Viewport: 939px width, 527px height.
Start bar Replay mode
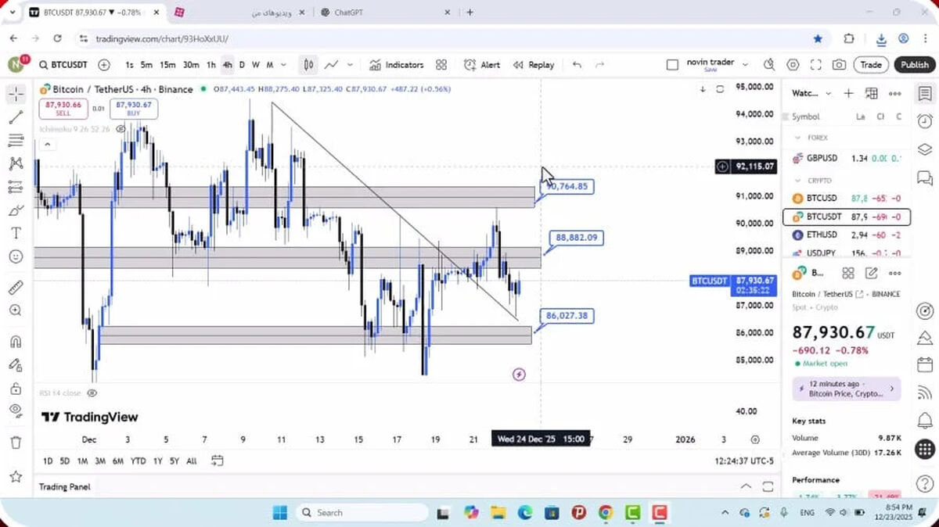tap(534, 65)
